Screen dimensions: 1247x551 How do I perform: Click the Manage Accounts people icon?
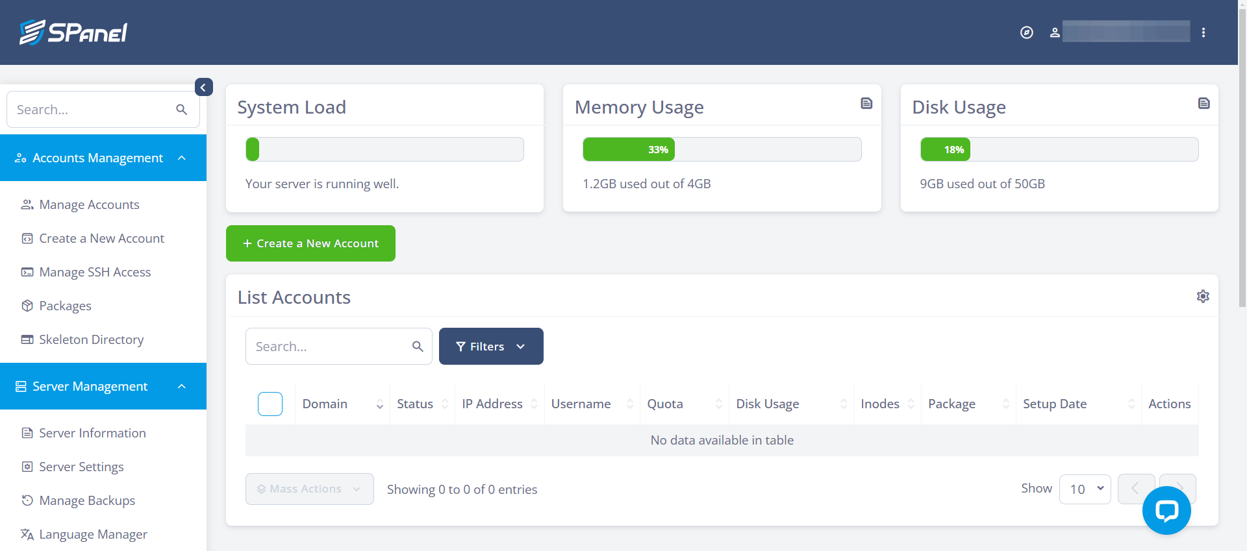(x=27, y=204)
